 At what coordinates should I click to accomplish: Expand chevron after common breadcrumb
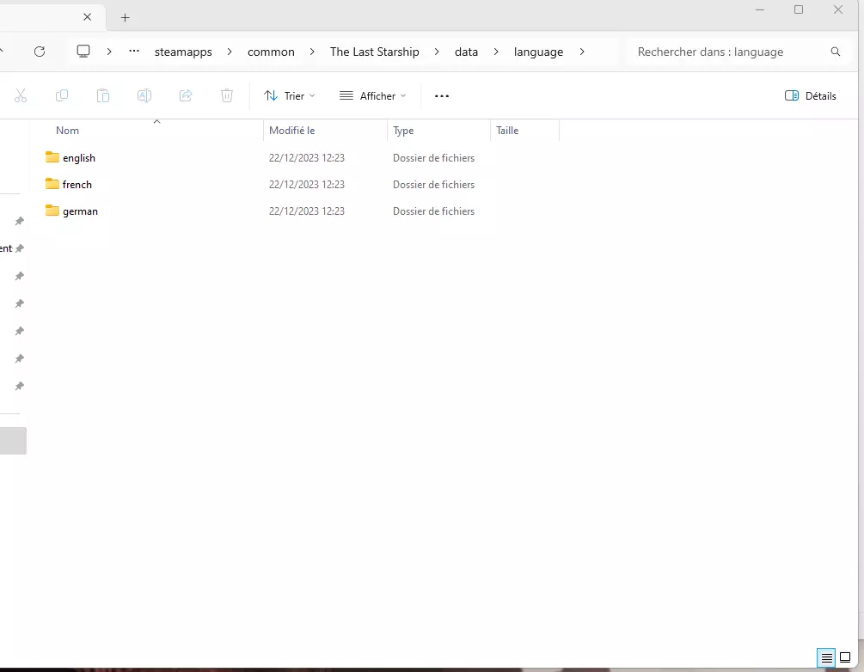pos(312,52)
